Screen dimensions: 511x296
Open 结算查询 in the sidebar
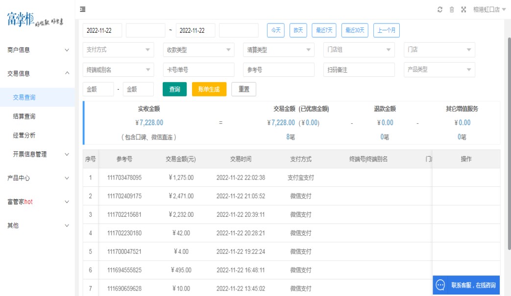[24, 116]
